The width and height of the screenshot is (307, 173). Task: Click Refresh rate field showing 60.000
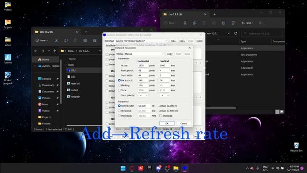144,106
